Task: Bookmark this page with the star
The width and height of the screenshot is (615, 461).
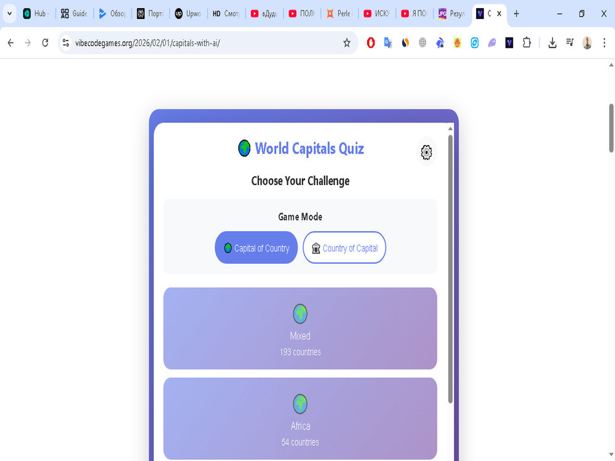Action: pyautogui.click(x=347, y=43)
